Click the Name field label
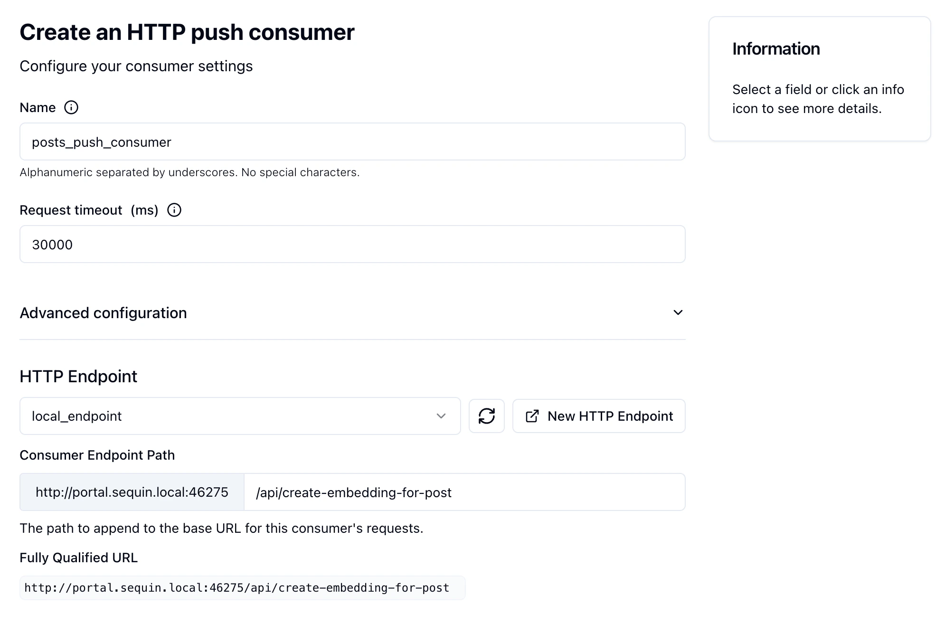Screen dimensions: 945x623 tap(37, 107)
